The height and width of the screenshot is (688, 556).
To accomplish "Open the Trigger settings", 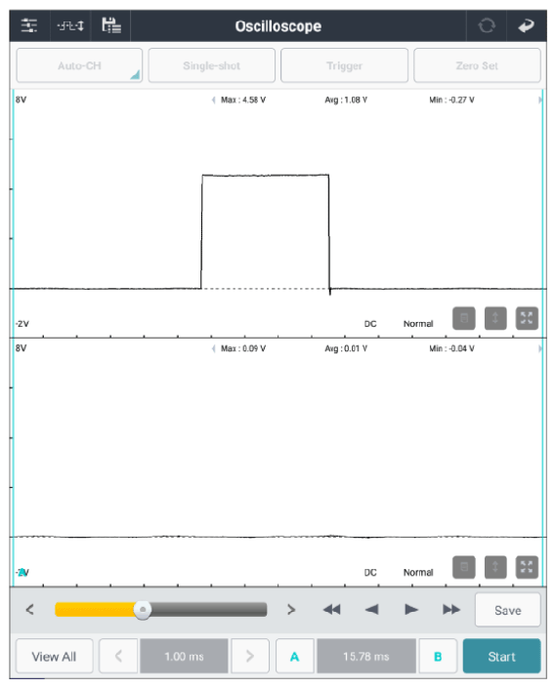I will (344, 65).
